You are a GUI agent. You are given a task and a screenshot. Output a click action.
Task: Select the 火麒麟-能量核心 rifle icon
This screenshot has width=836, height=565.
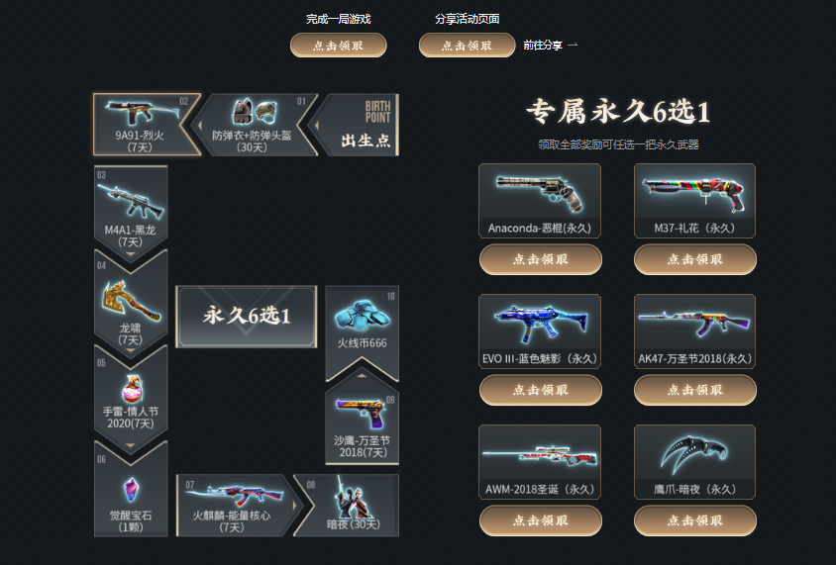point(234,493)
